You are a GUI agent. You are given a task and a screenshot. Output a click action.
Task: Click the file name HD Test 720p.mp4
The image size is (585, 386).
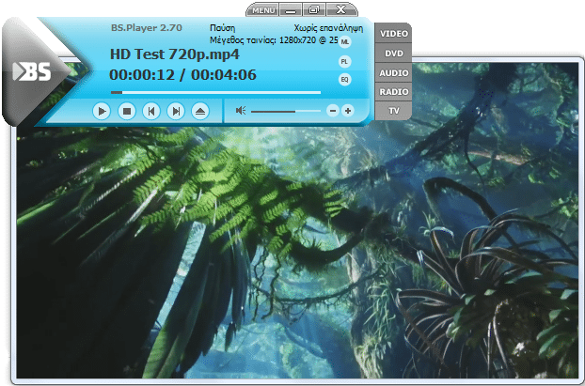(175, 54)
